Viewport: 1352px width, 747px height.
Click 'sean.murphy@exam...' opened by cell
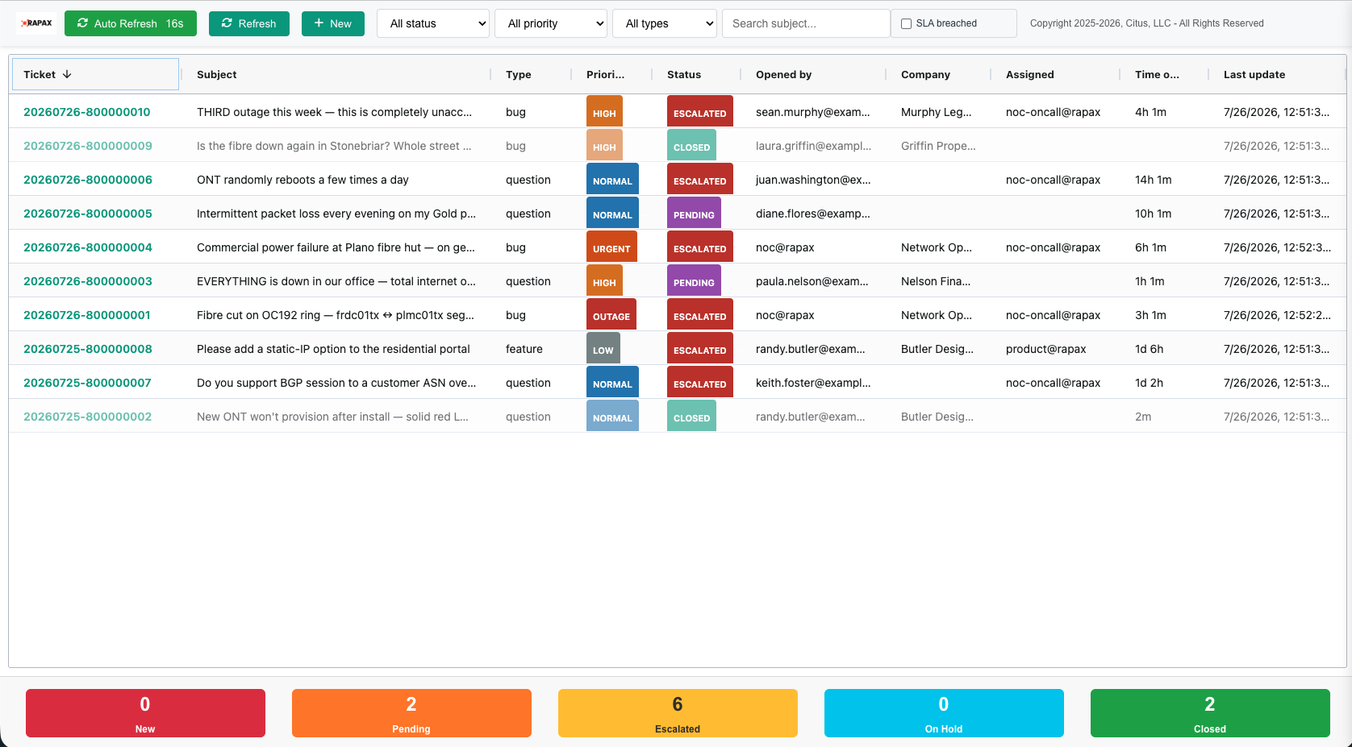point(812,112)
